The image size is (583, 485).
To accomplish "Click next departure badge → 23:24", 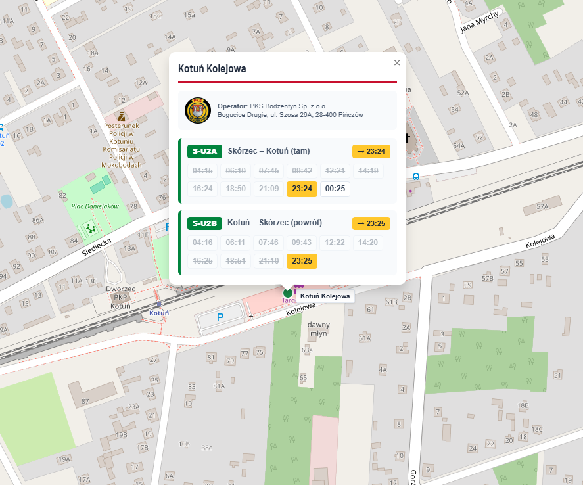I will point(371,151).
